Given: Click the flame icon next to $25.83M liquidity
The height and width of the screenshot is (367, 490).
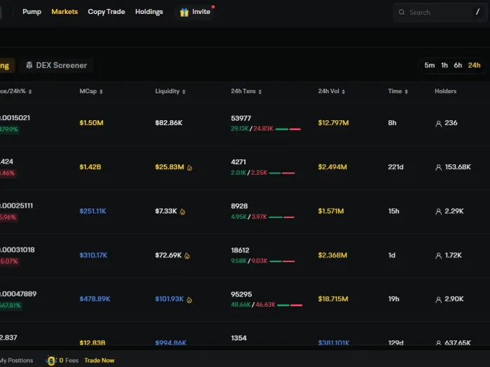Looking at the screenshot, I should [190, 168].
